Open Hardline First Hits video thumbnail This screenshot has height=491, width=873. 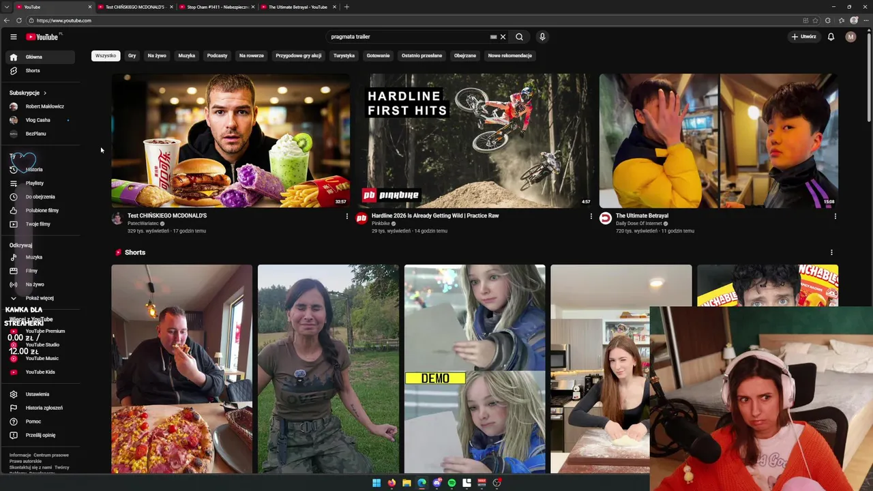[x=475, y=140]
